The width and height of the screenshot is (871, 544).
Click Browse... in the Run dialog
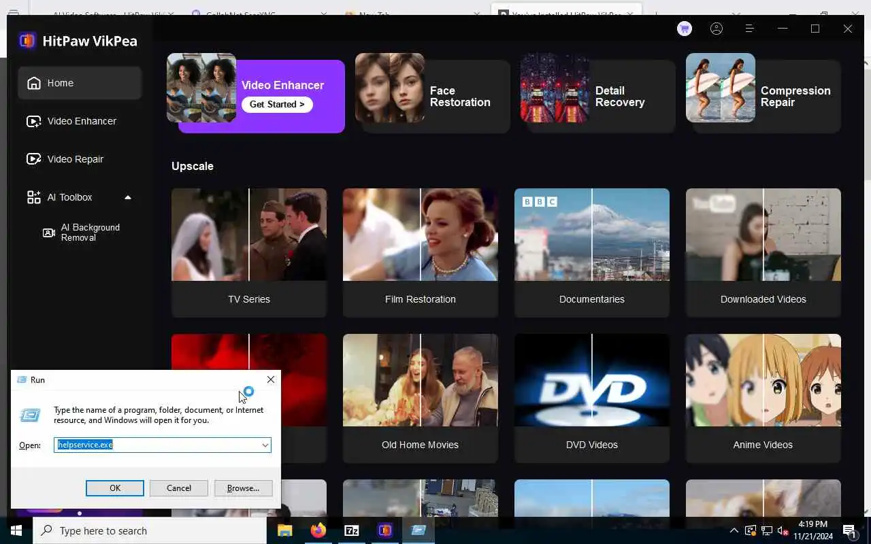pos(243,488)
